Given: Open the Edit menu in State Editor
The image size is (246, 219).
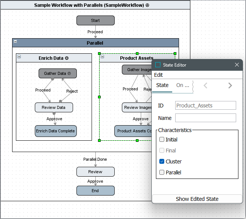Looking at the screenshot, I should click(159, 75).
